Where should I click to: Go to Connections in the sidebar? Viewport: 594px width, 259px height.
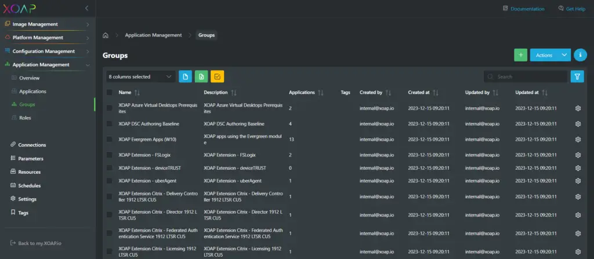point(32,145)
